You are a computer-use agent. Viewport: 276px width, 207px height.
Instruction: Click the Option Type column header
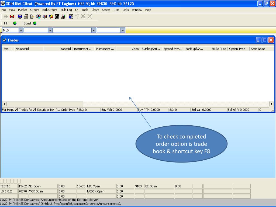click(239, 49)
